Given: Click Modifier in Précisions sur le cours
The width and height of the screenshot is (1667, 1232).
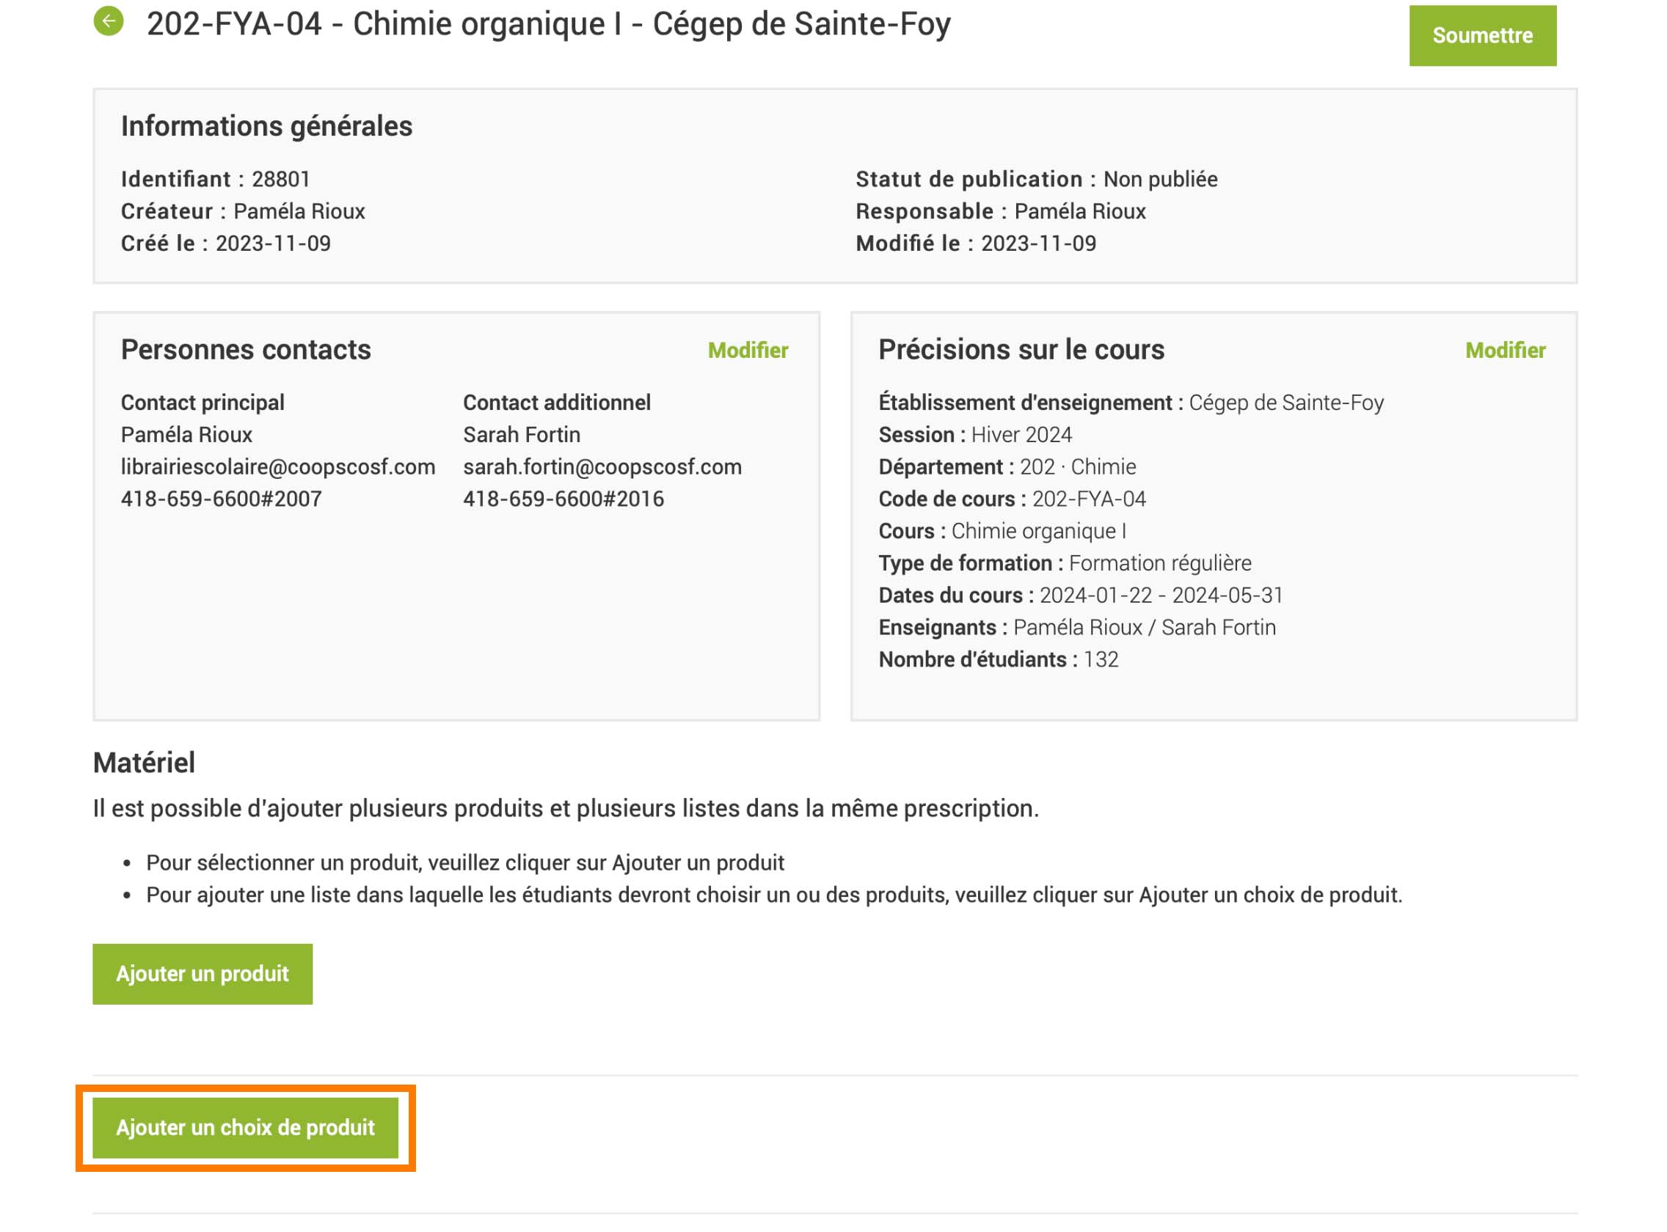Looking at the screenshot, I should coord(1504,351).
